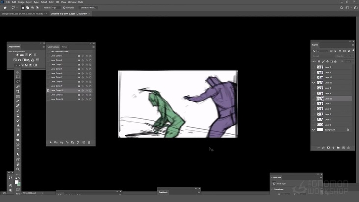
Task: Select the Lasso tool
Action: 18,82
